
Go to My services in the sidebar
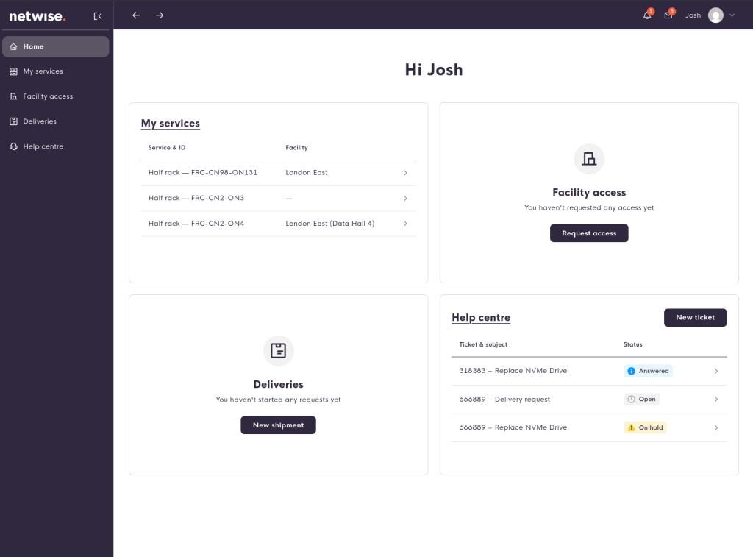pyautogui.click(x=43, y=71)
